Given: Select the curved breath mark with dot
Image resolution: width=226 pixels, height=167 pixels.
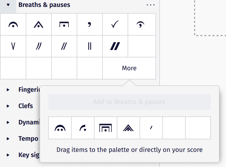Looking at the screenshot, I should click(13, 24).
